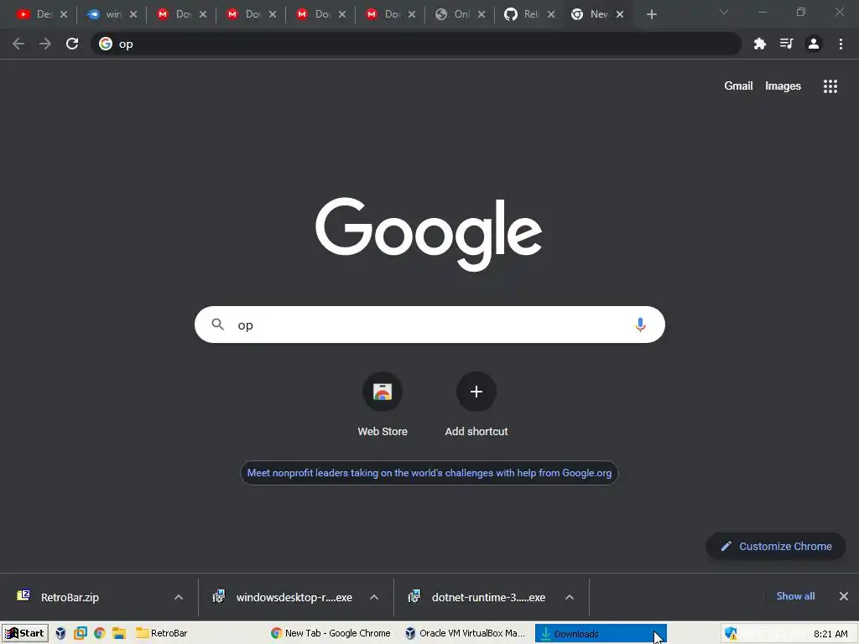Screen dimensions: 859x644
Task: Close the 'Onl' tab
Action: pos(482,14)
